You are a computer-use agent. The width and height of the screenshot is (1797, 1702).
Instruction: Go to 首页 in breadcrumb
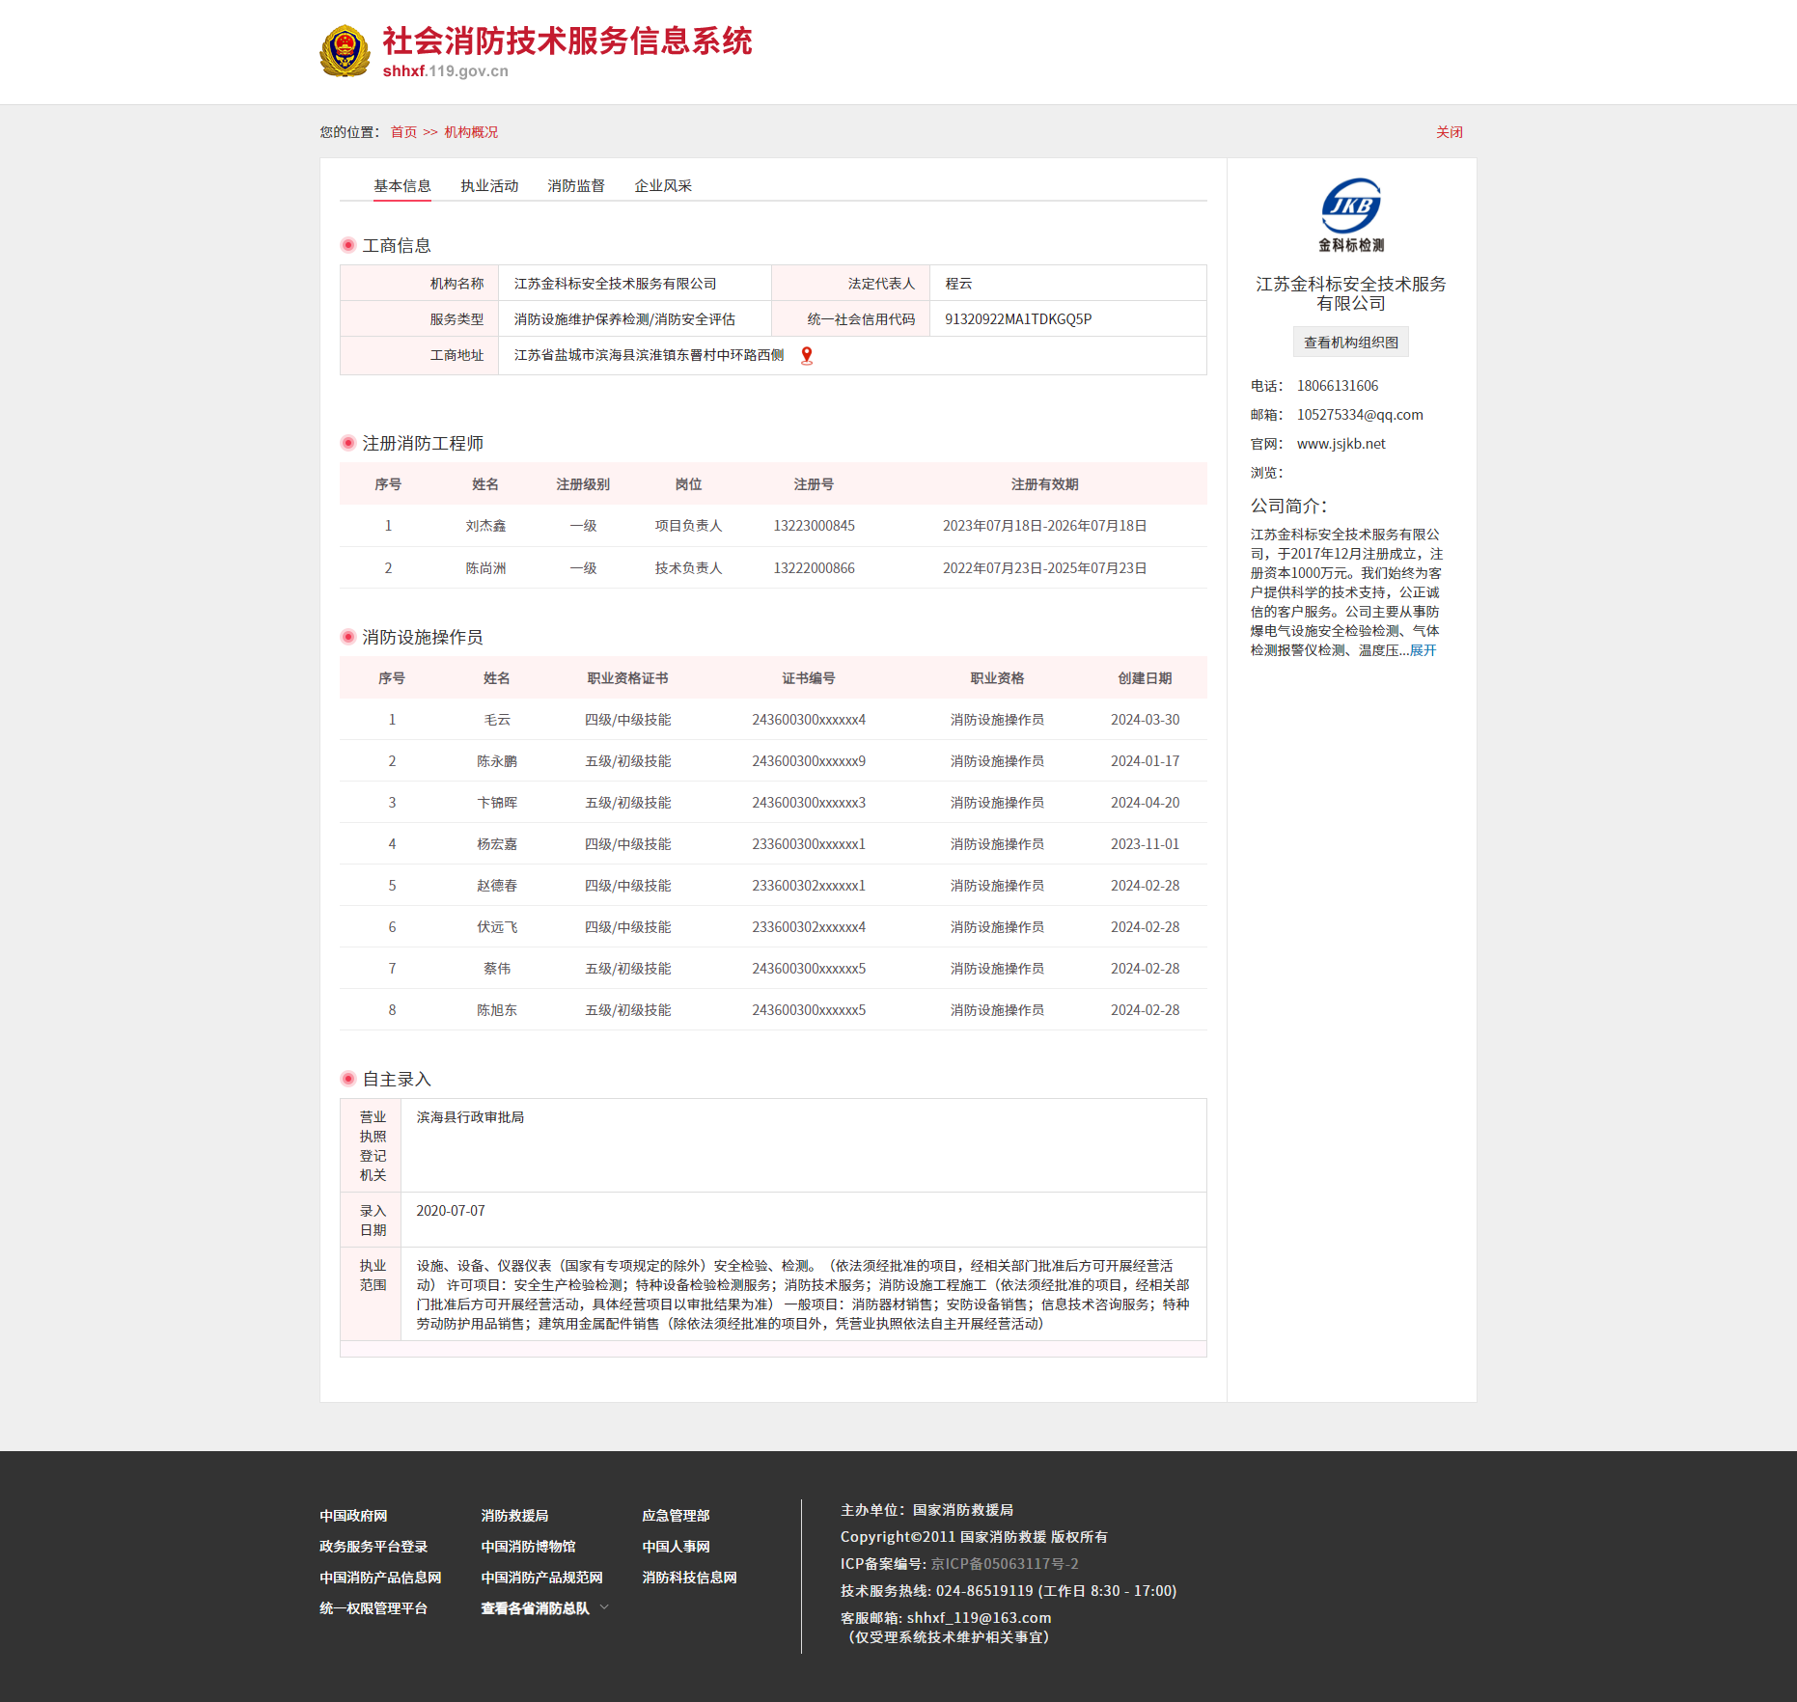(x=403, y=132)
